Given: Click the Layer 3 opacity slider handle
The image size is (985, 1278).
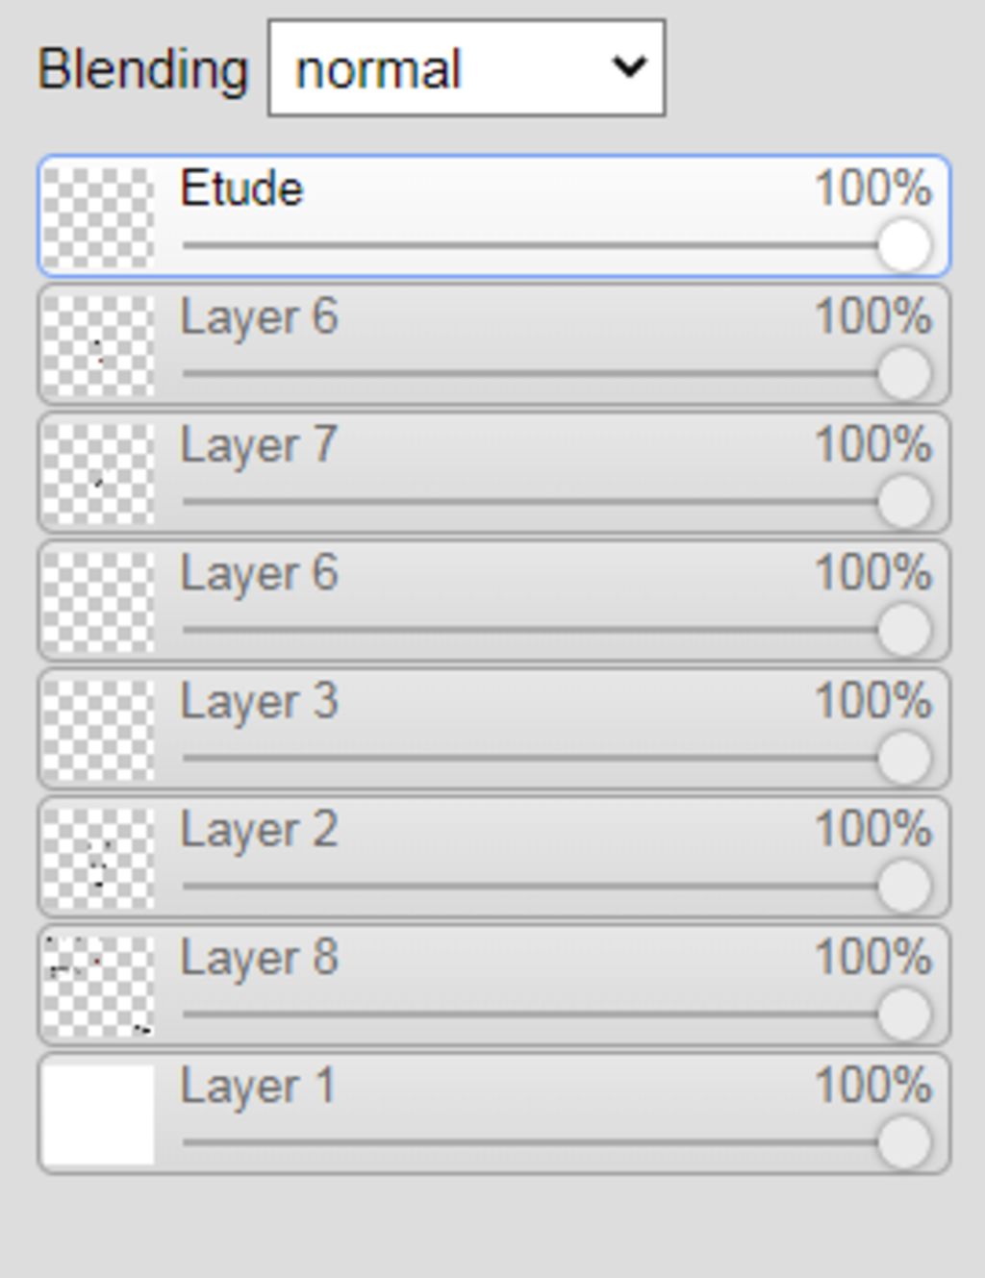Looking at the screenshot, I should click(x=904, y=758).
